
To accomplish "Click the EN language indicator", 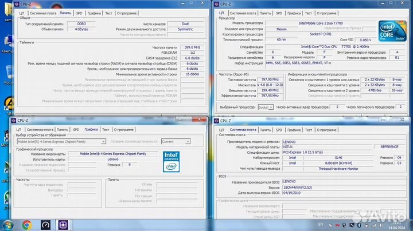I will tap(321, 225).
